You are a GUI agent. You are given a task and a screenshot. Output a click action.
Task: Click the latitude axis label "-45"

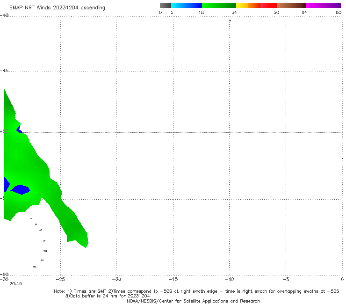tap(4, 71)
